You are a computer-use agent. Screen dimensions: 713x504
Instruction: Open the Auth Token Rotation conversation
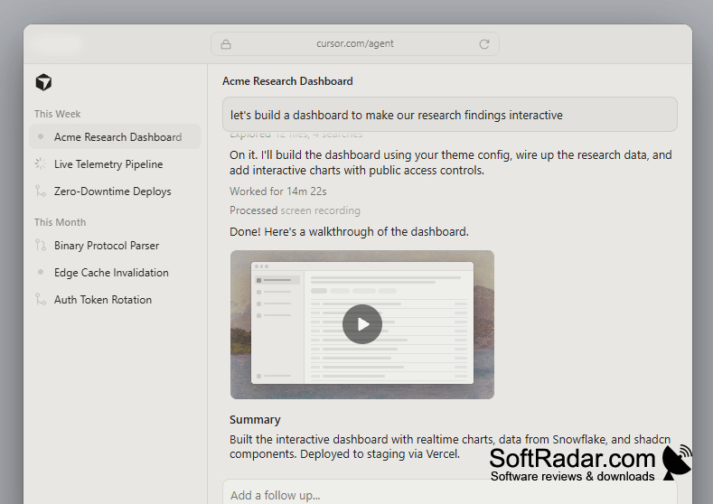point(115,300)
